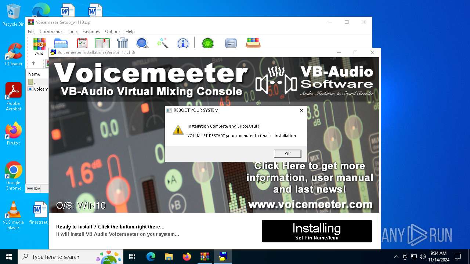Click WinRAR Wizard wand icon

pos(162,43)
